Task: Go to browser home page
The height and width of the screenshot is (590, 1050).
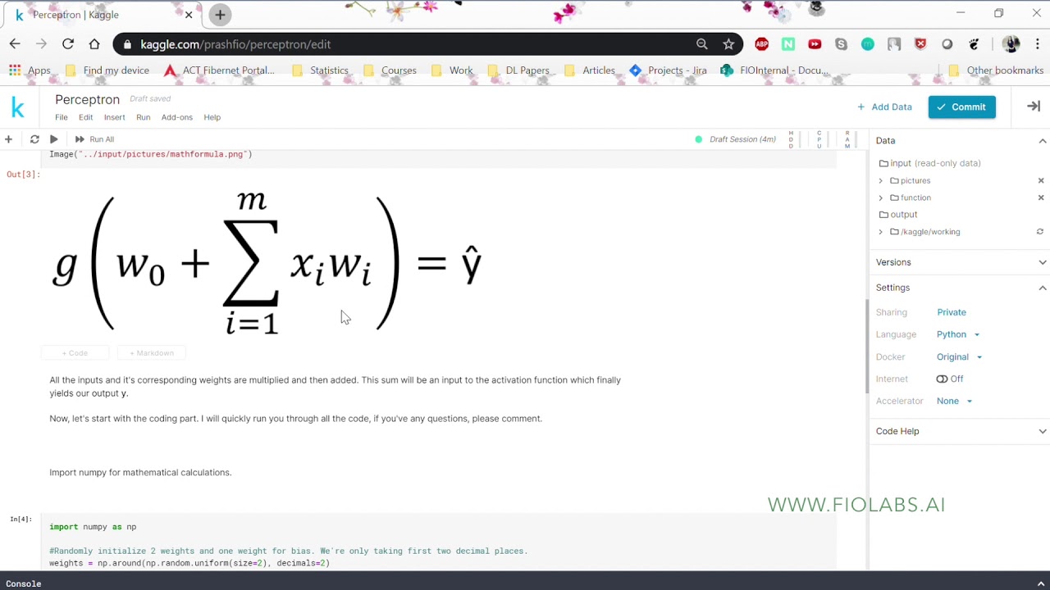Action: click(94, 44)
